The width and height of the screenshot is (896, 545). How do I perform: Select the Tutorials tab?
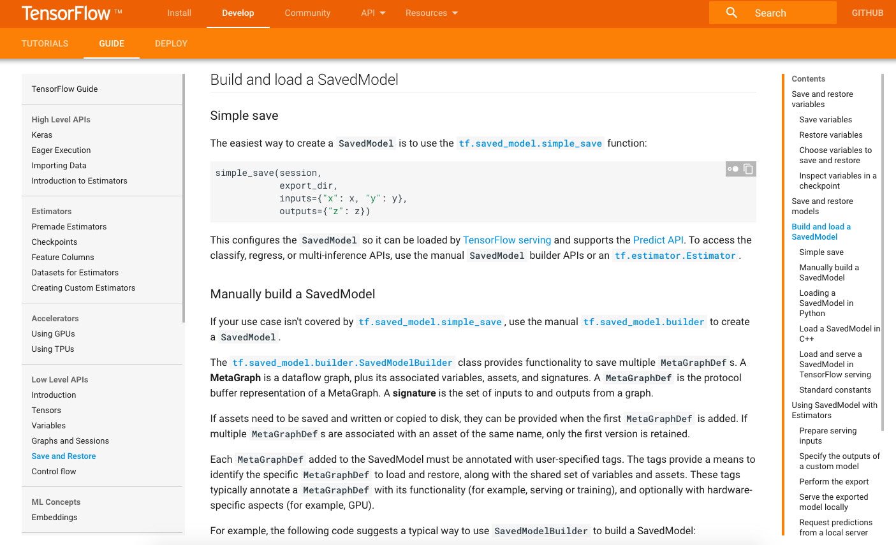pos(45,43)
